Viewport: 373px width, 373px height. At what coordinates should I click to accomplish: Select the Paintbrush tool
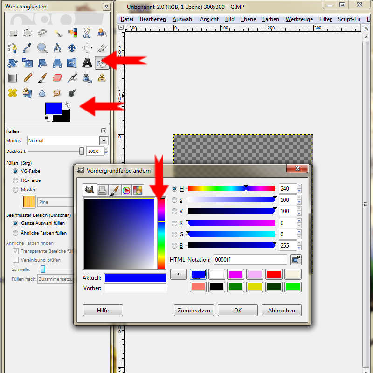tap(42, 78)
